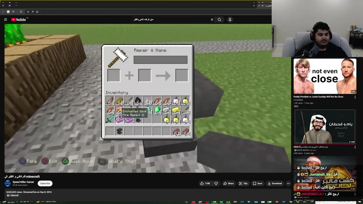Open Speed Killer Gamer channel name
The height and width of the screenshot is (204, 363).
tap(23, 182)
